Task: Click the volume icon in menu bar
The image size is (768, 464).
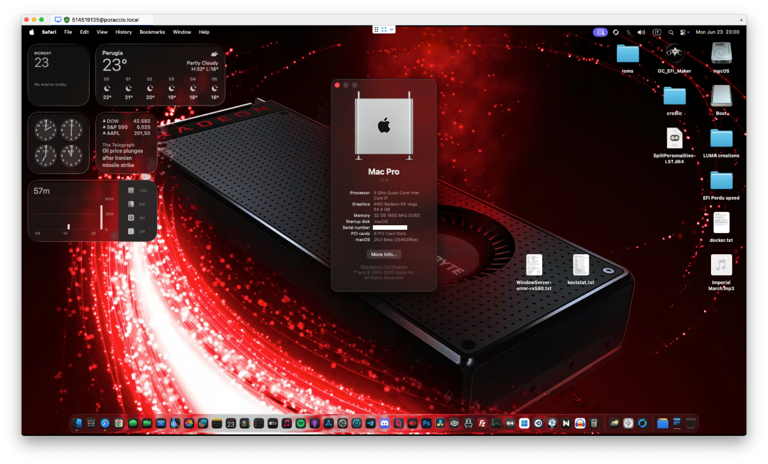Action: click(641, 32)
